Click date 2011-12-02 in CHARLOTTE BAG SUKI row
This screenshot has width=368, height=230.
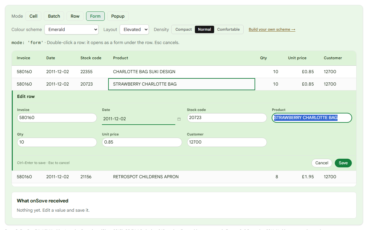[x=58, y=72]
